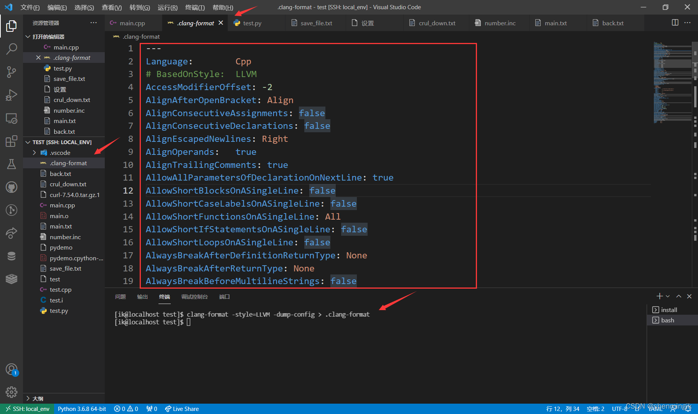Open the Edit menu
The image size is (698, 414).
point(57,7)
